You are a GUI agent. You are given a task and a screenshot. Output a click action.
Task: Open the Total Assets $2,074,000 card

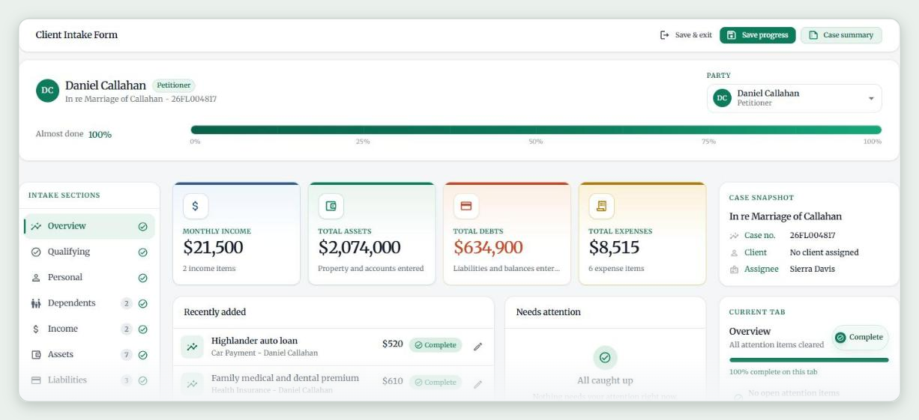(372, 234)
